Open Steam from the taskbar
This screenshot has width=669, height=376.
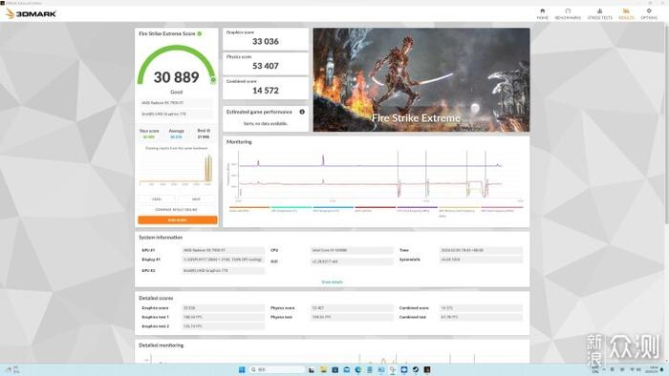click(x=416, y=369)
